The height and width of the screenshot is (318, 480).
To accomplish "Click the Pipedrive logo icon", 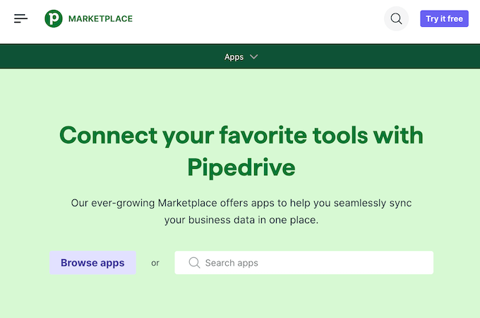I will click(x=54, y=18).
